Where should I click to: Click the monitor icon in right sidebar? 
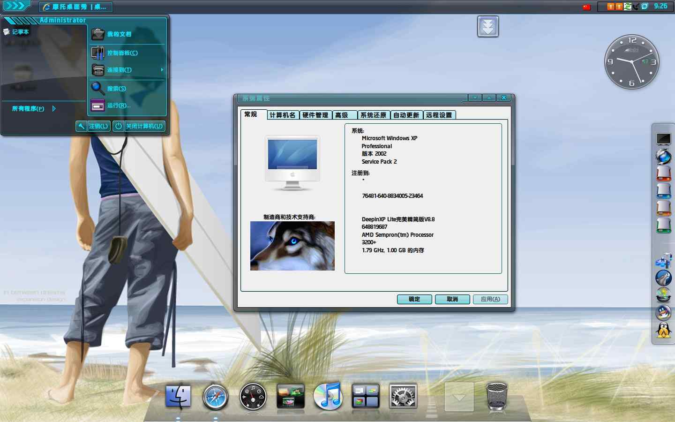click(664, 139)
